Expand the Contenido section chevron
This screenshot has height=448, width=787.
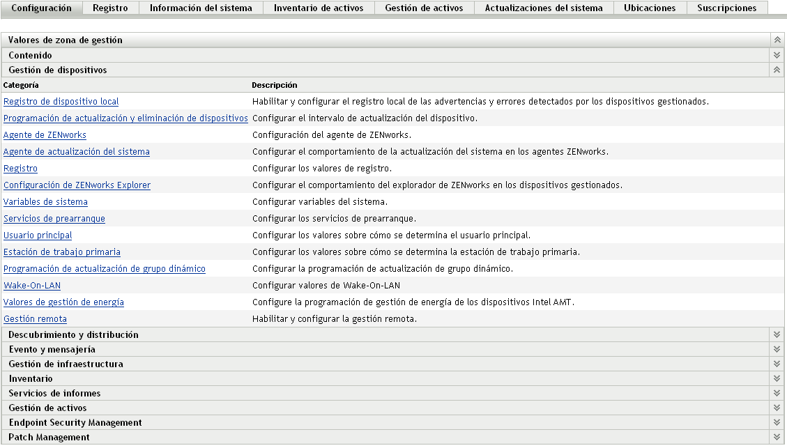point(777,55)
